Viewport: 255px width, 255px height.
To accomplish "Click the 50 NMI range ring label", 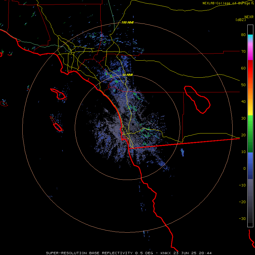I will tap(127, 75).
